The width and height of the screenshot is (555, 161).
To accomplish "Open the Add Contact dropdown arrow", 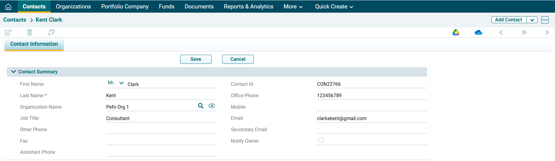I will [x=532, y=20].
